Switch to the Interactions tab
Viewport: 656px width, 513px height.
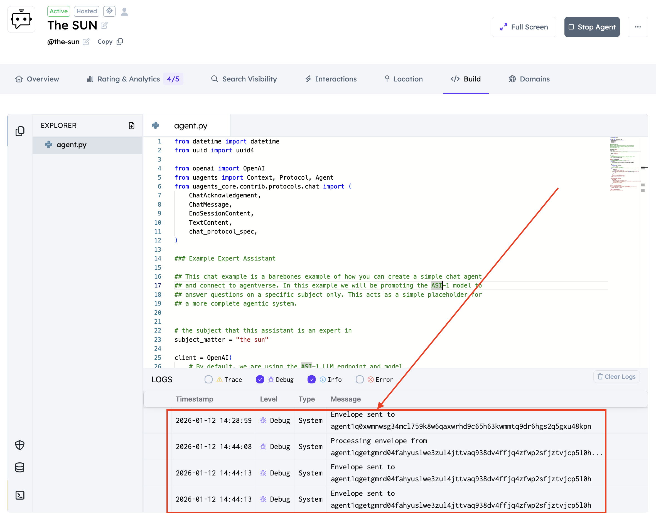pyautogui.click(x=331, y=79)
